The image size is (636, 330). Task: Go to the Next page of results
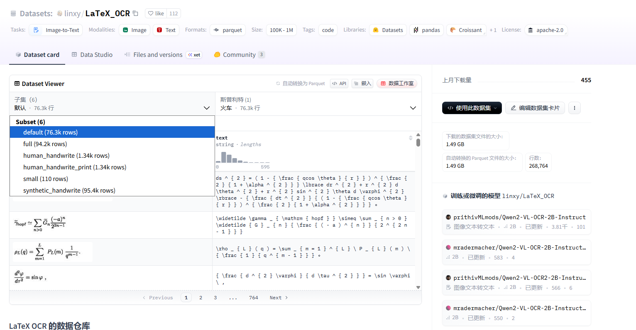279,298
